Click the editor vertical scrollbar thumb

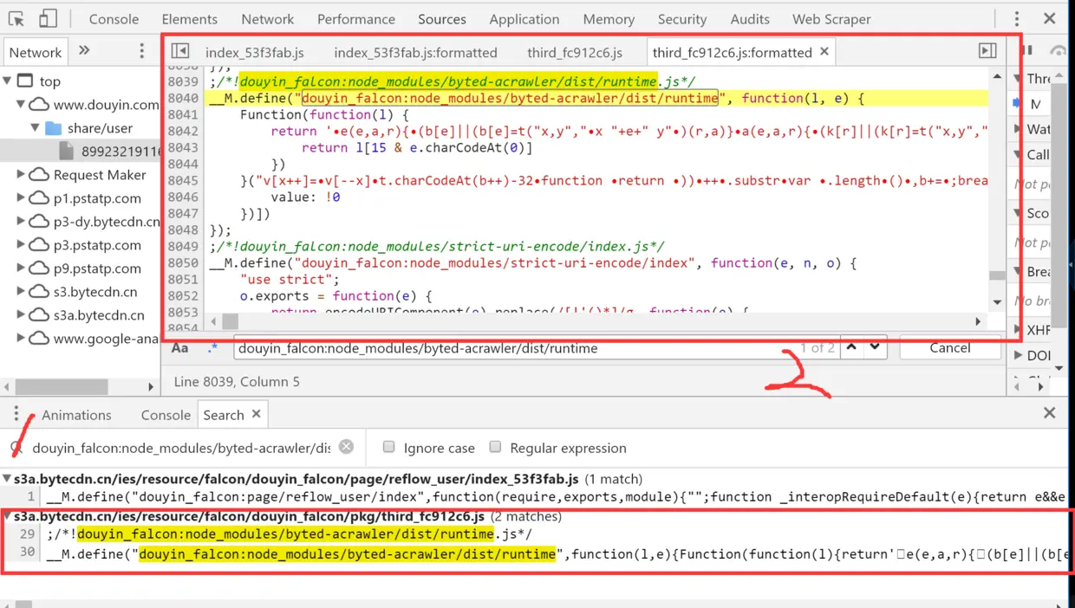997,275
